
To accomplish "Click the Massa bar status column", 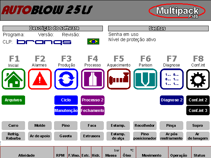I will 111,153.
